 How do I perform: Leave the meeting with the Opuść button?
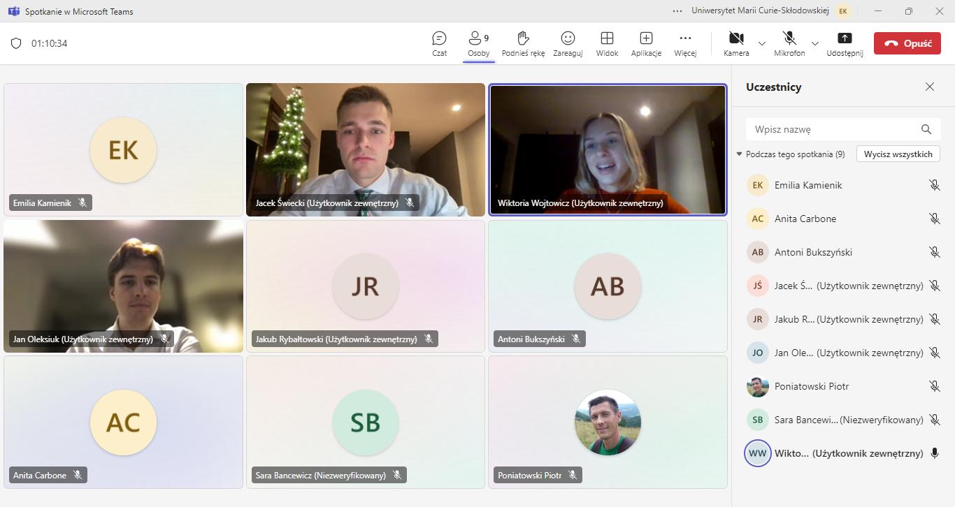point(907,43)
